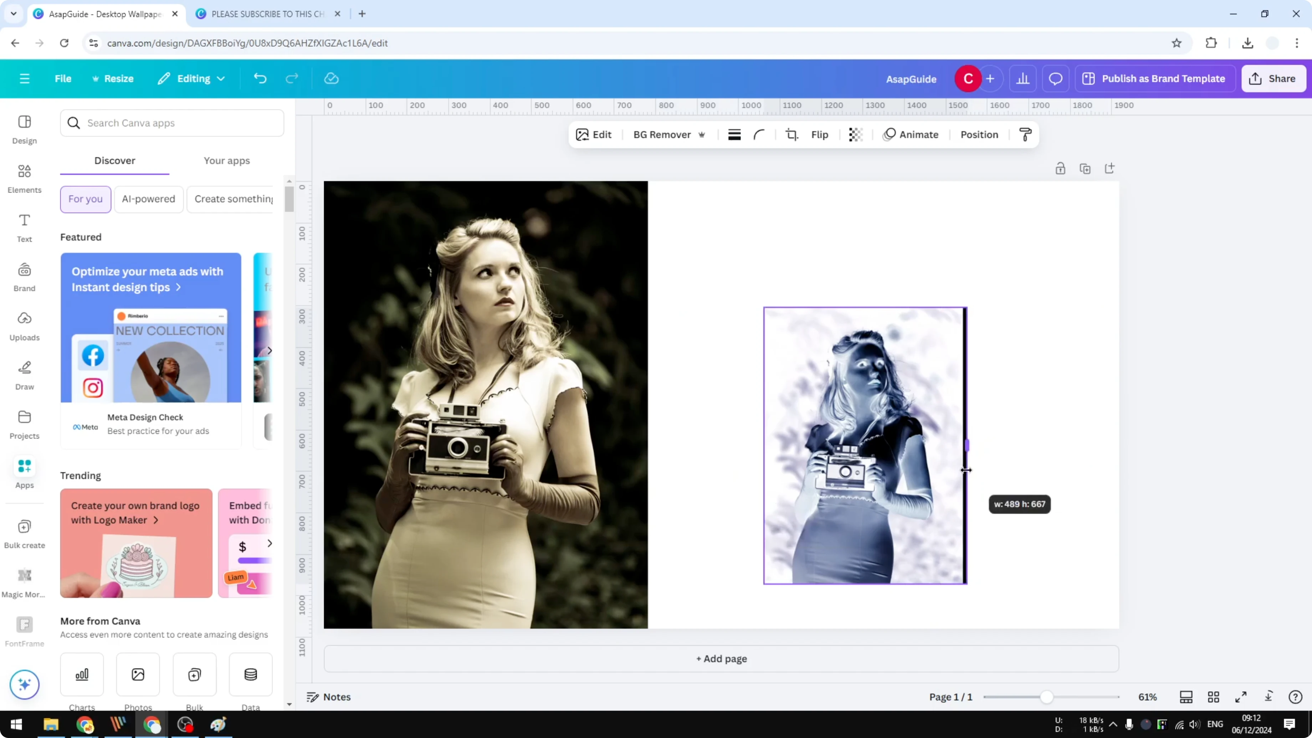
Task: Switch to the Your apps tab
Action: [227, 160]
